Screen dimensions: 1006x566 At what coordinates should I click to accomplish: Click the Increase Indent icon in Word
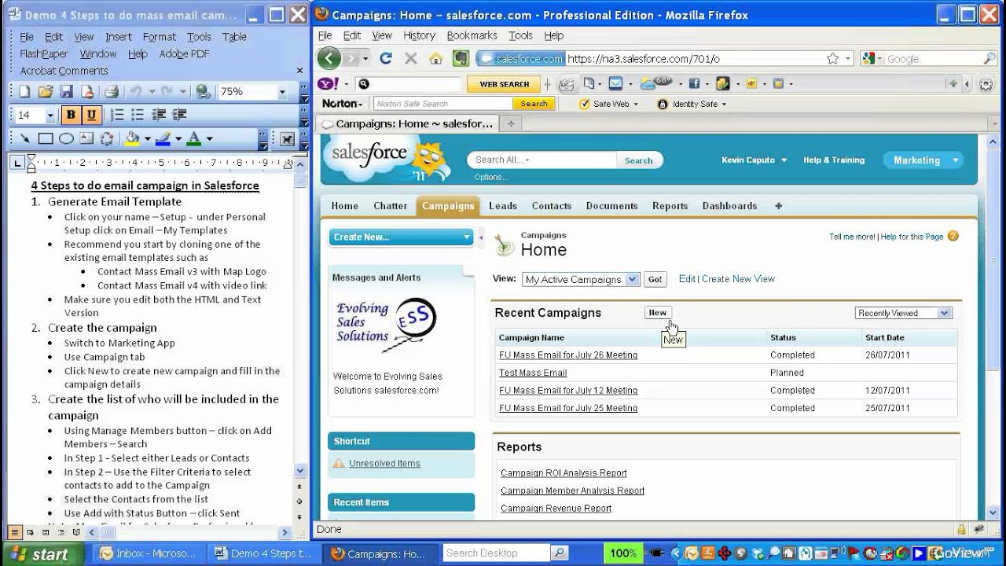click(179, 115)
